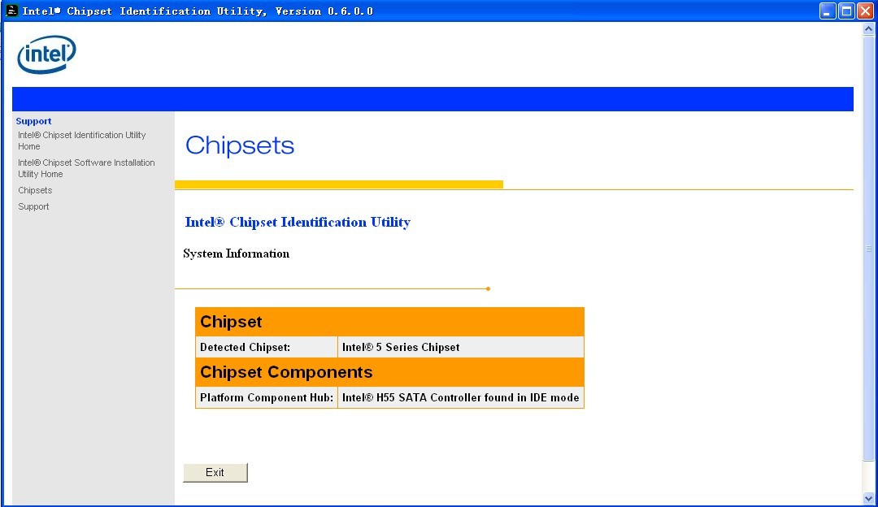878x507 pixels.
Task: Click the large Chipsets page heading
Action: tap(240, 145)
